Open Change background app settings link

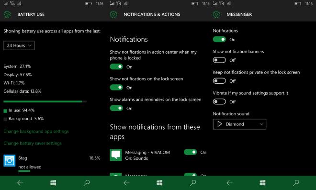tap(36, 131)
